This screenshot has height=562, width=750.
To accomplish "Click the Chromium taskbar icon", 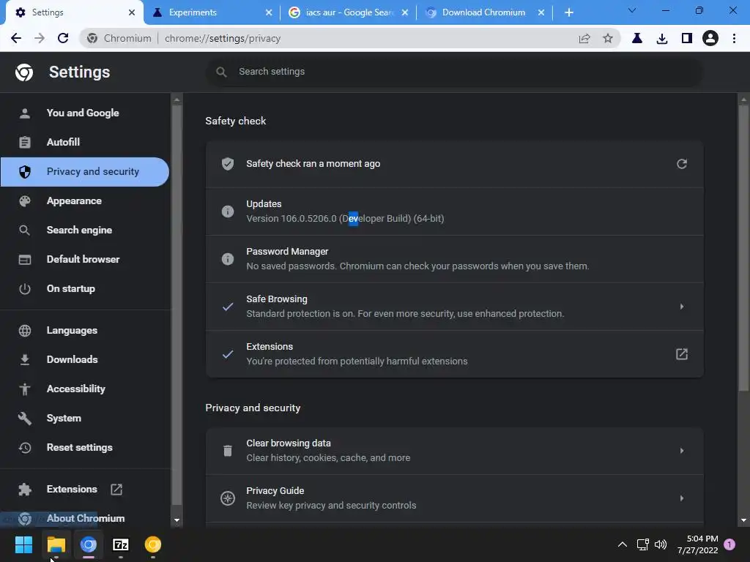I will pos(89,544).
